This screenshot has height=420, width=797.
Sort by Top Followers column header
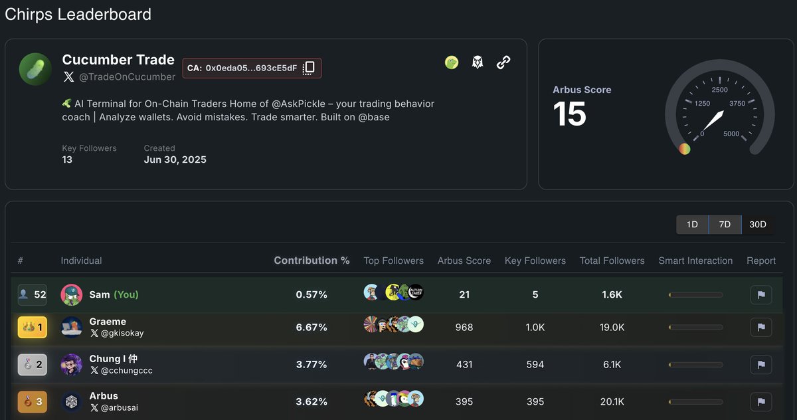394,261
